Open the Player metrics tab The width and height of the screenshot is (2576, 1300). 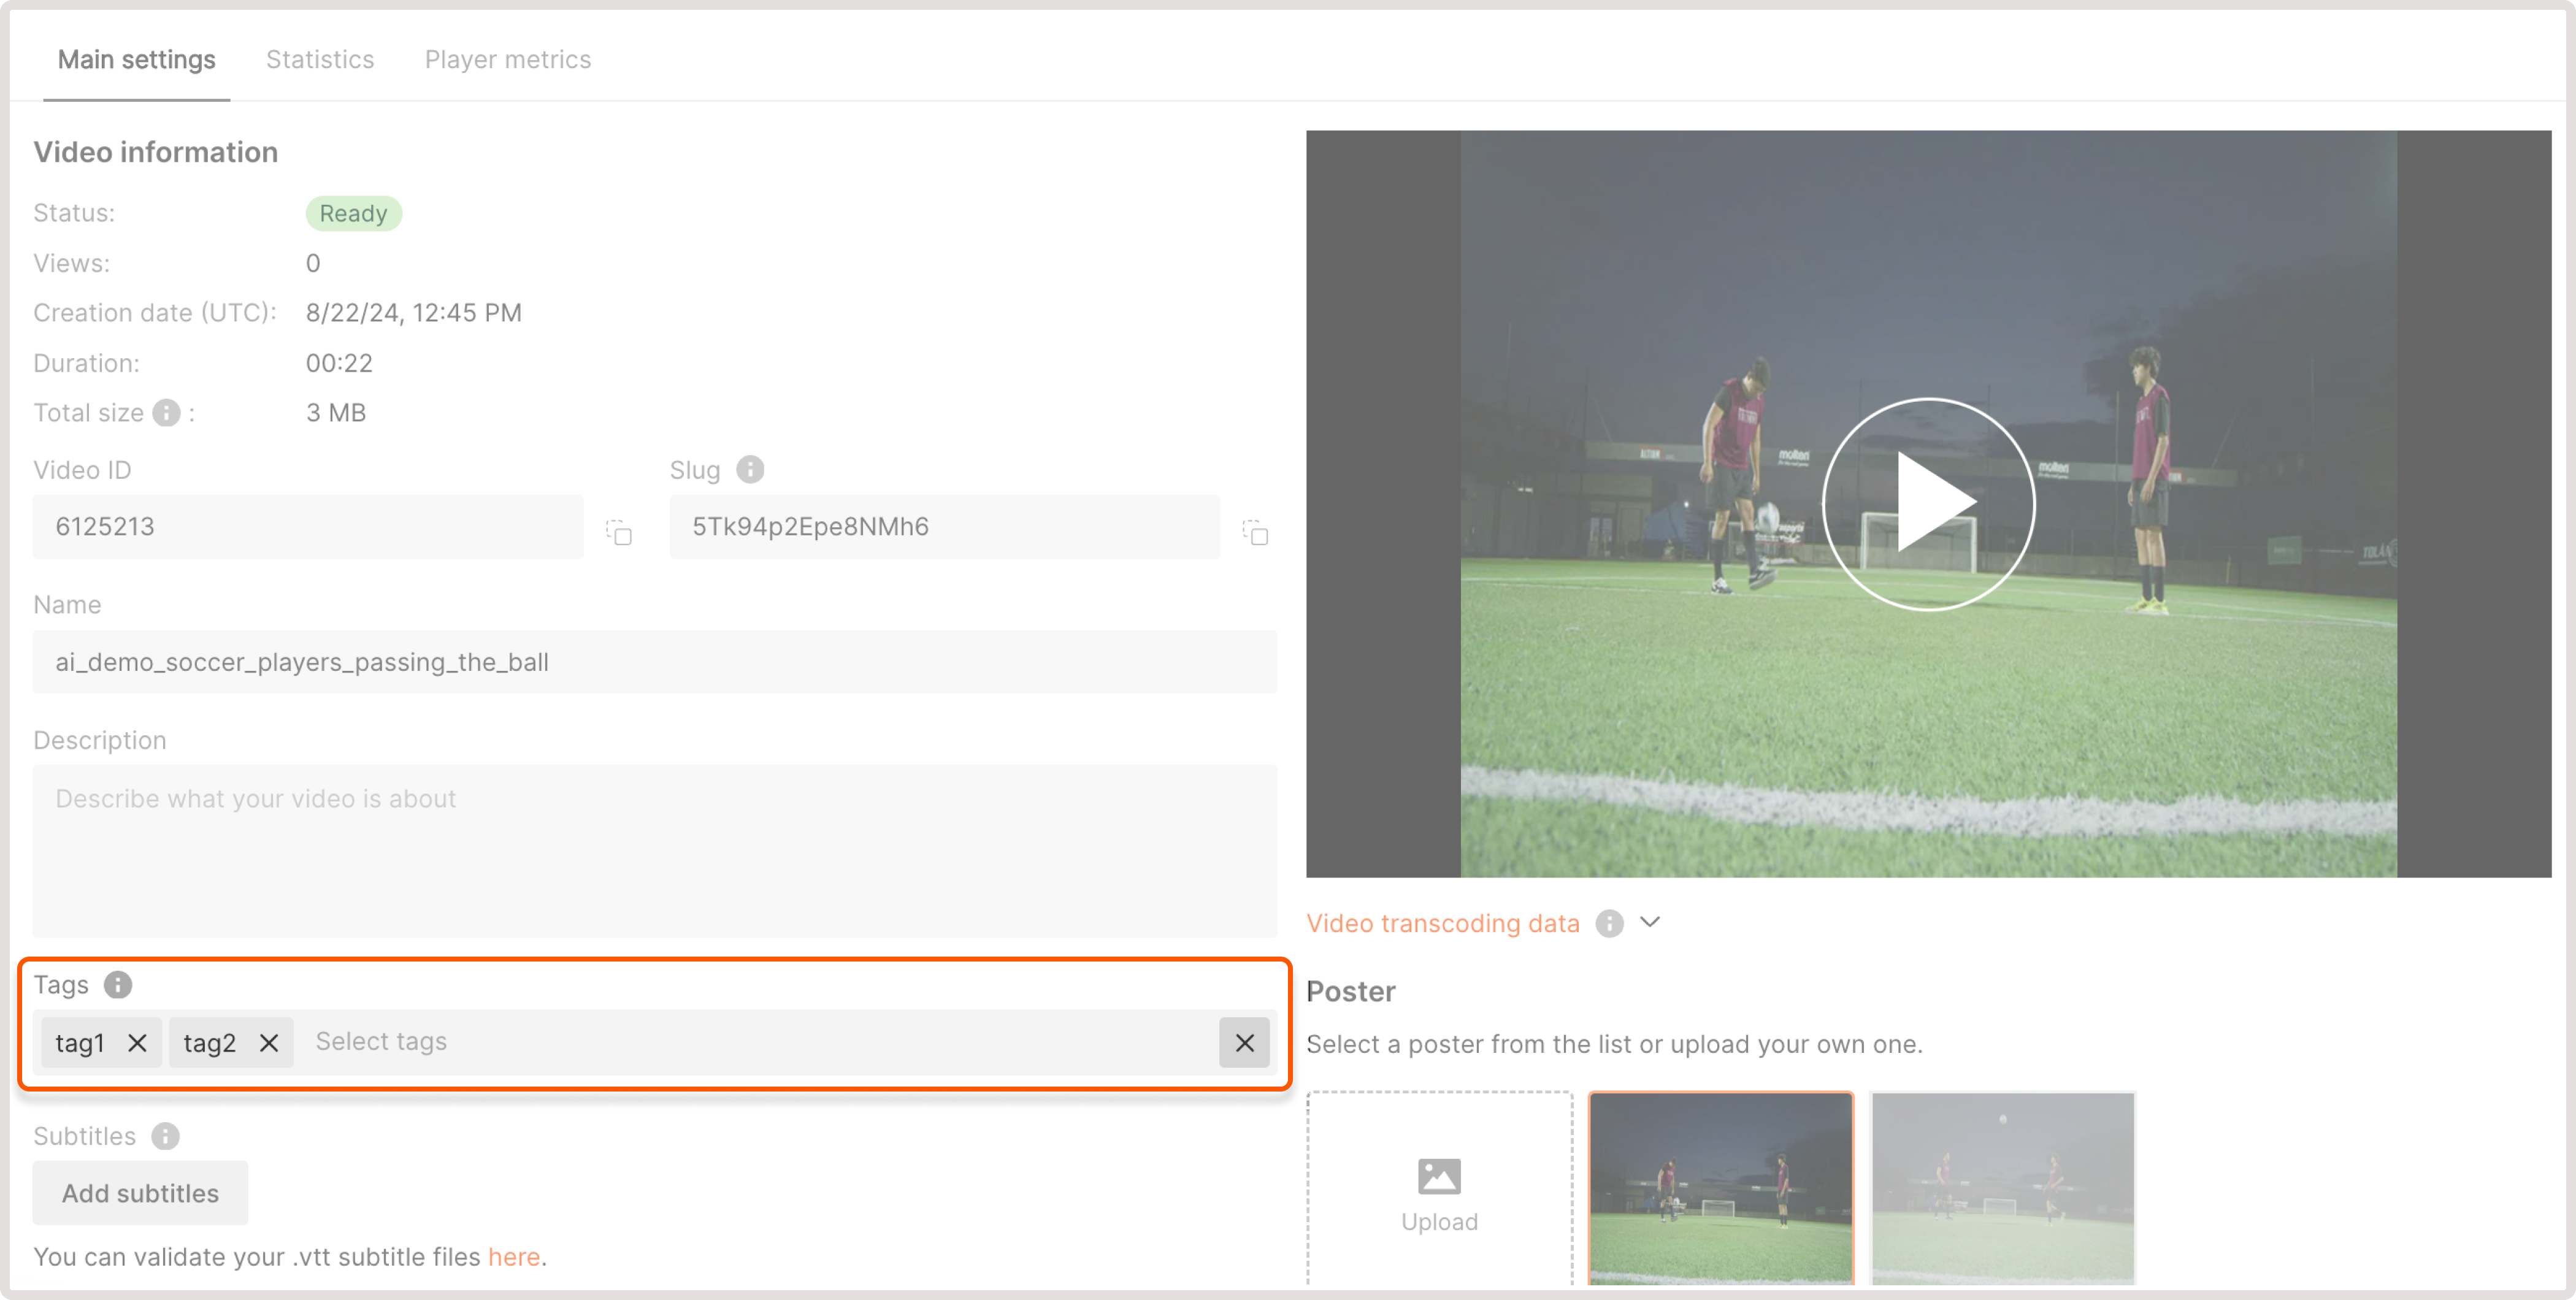tap(508, 59)
